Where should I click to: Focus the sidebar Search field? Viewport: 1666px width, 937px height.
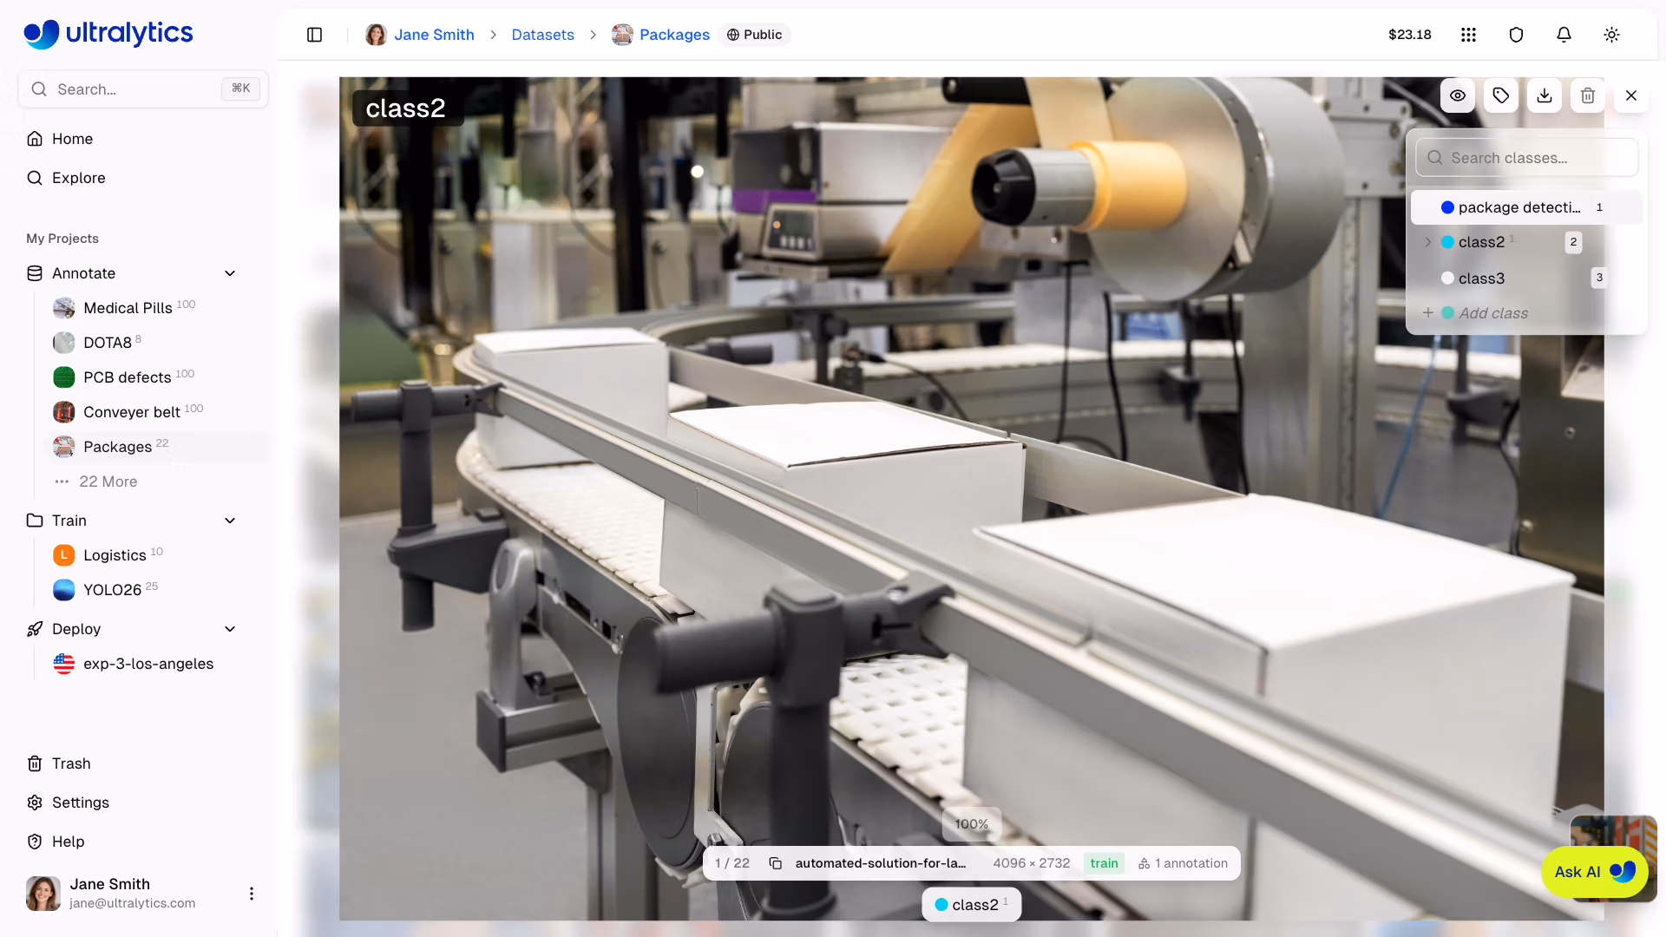tap(143, 88)
